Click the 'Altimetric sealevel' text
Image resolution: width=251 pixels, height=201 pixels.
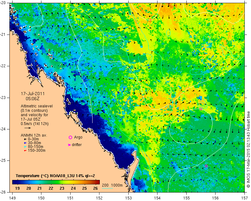[37, 106]
